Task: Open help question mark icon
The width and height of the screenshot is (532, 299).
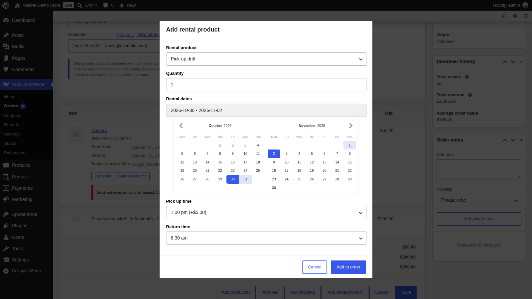Action: tap(526, 16)
